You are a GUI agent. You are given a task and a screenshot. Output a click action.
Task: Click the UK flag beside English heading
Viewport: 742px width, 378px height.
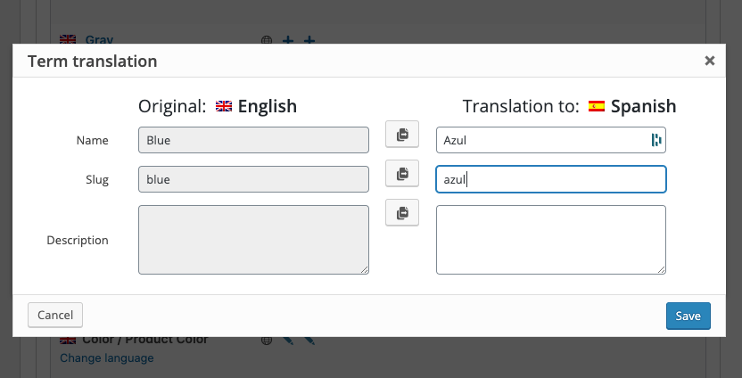point(224,106)
